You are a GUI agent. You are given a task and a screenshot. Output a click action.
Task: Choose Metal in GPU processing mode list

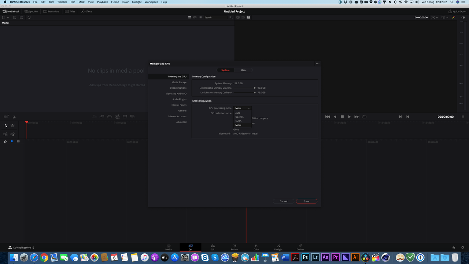pyautogui.click(x=243, y=125)
